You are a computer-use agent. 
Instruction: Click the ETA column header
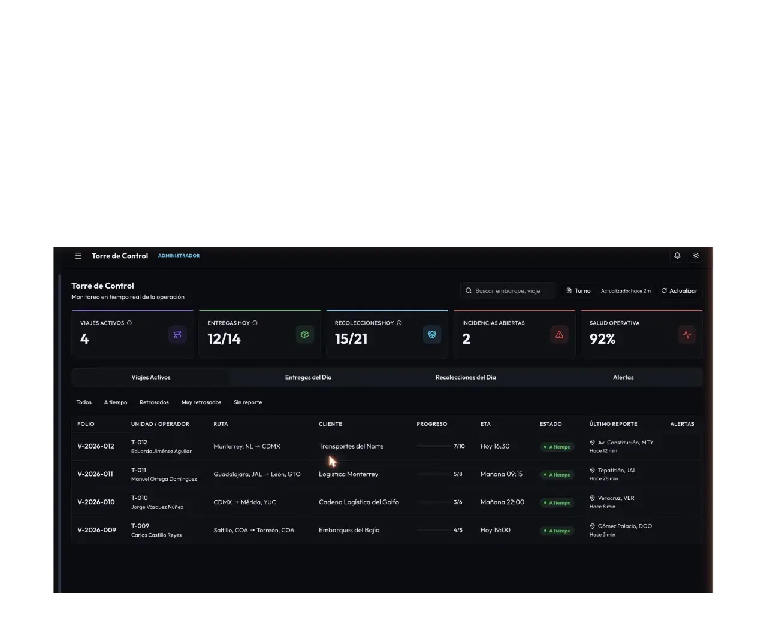(485, 424)
